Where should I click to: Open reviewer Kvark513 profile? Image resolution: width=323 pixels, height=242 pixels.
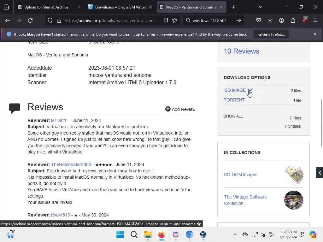pos(61,215)
